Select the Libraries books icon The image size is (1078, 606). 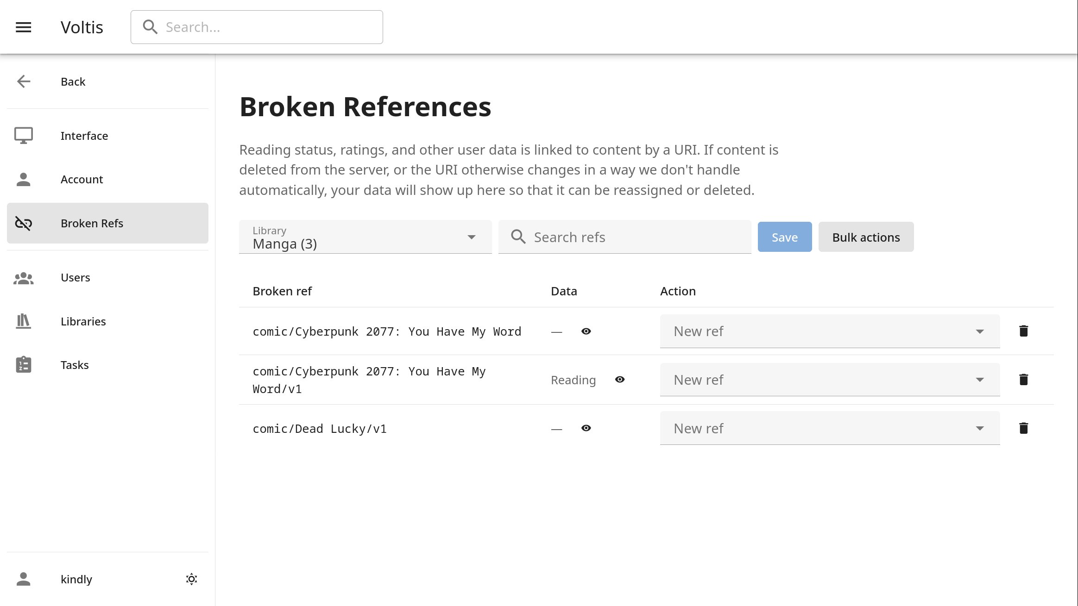point(23,321)
